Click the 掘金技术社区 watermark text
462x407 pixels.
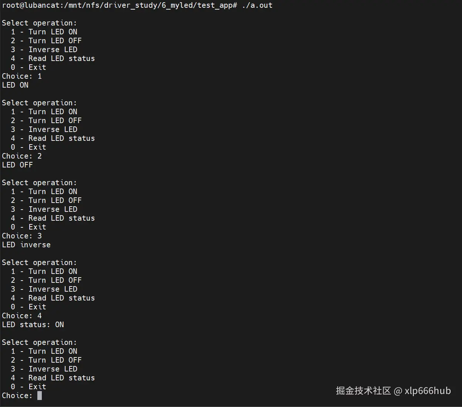[x=363, y=391]
